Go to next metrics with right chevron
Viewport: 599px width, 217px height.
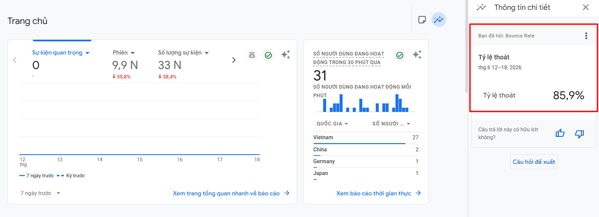click(234, 60)
